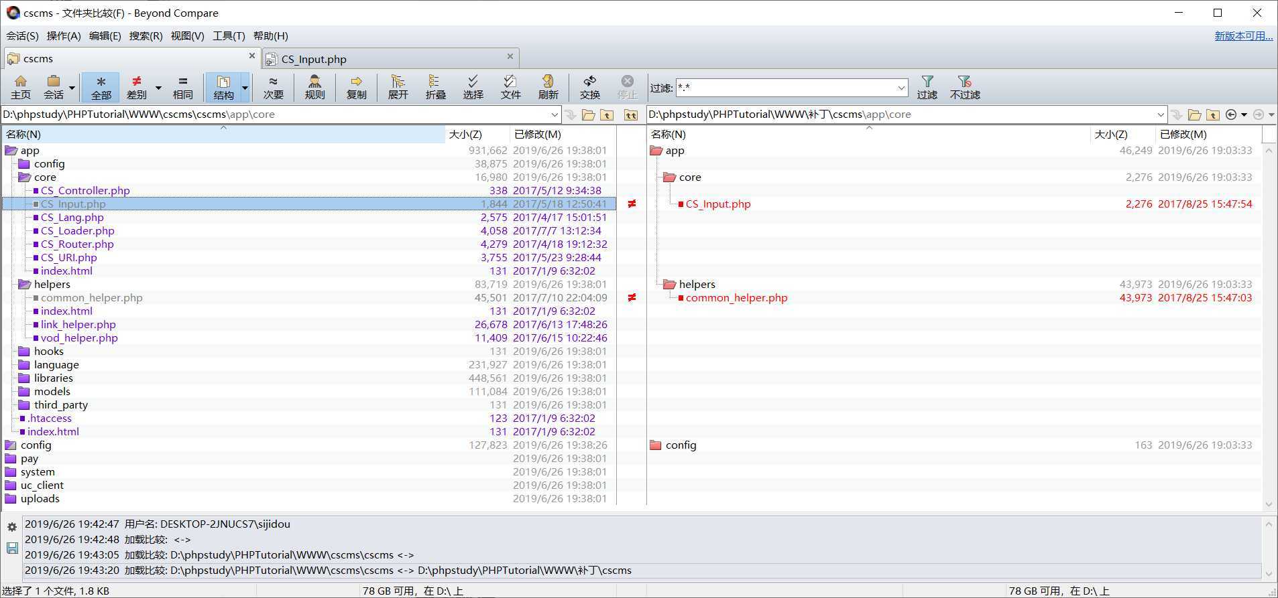
Task: Click the 展开 (Expand all) toolbar icon
Action: coord(398,87)
